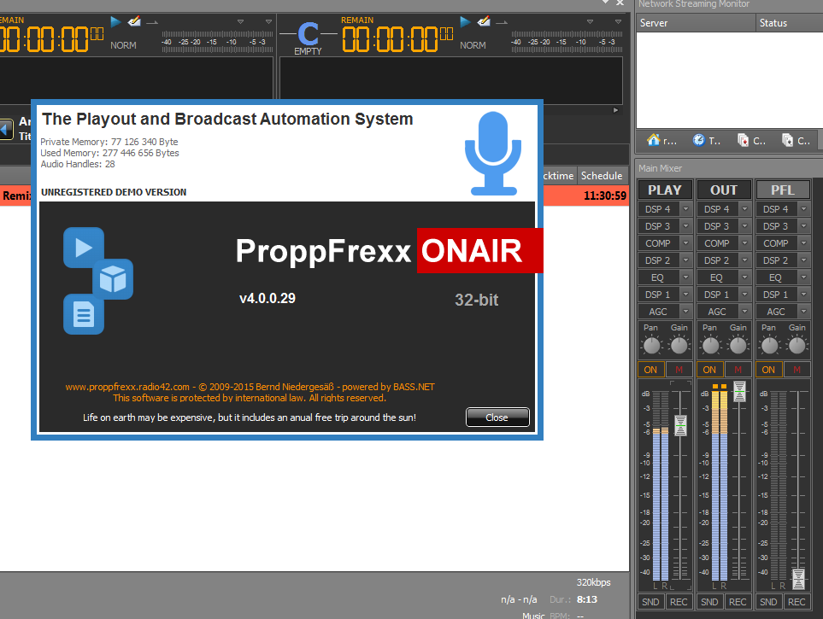Toggle ON button of PLAY mixer channel

point(651,370)
